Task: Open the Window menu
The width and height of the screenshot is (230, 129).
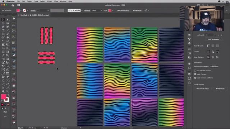Action: (x=63, y=1)
